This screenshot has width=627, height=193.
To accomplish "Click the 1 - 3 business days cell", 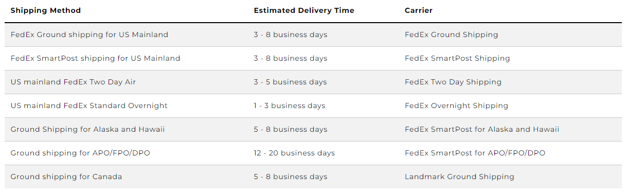I will (x=290, y=106).
